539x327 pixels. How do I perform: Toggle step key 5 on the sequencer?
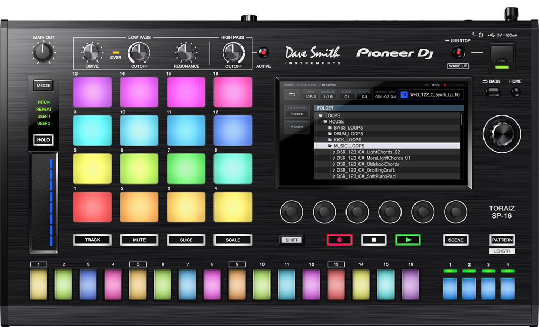pos(138,285)
